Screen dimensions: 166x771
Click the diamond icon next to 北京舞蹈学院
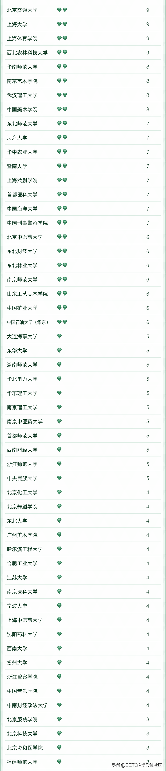pos(59,506)
